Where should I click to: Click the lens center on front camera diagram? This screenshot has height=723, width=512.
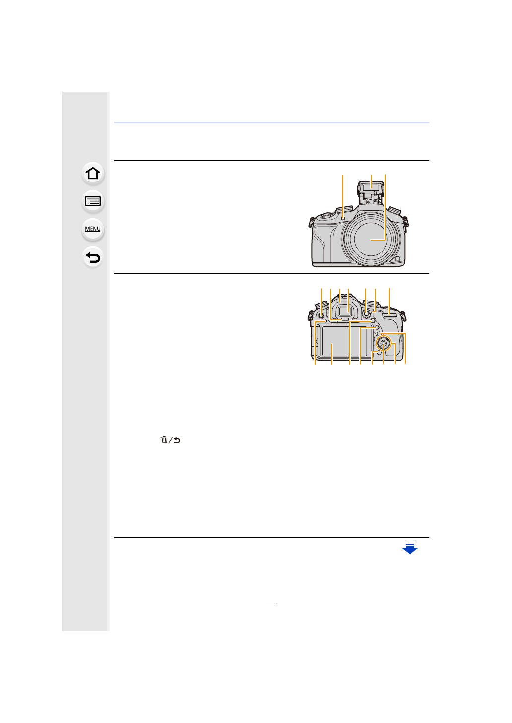[x=371, y=240]
